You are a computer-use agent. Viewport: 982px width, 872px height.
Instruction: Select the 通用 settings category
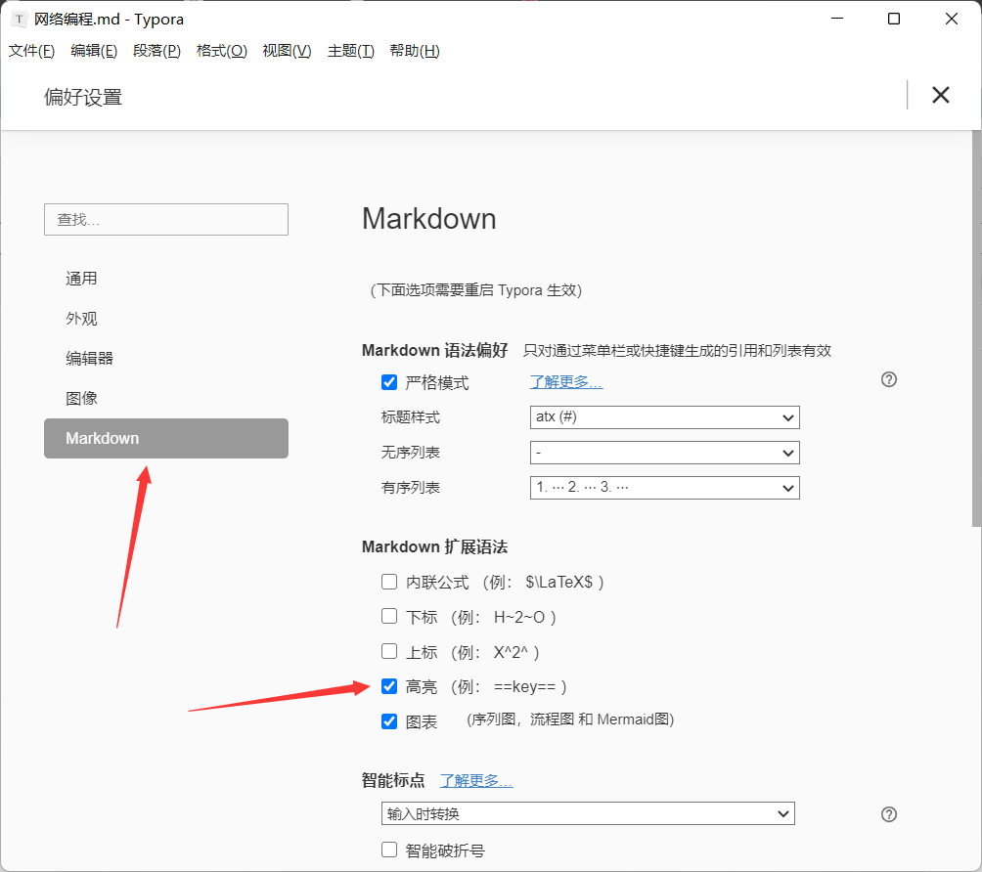pyautogui.click(x=166, y=279)
